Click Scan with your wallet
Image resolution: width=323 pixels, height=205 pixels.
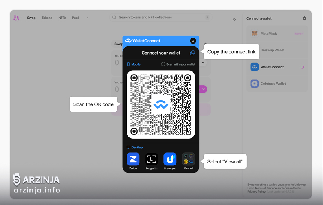(178, 64)
